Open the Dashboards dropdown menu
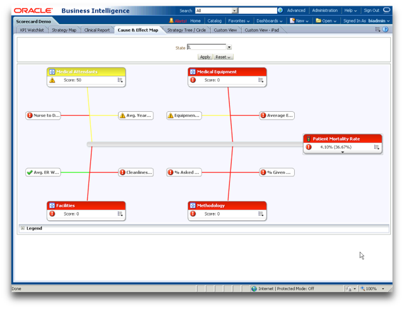Viewport: 404px width, 309px height. [x=270, y=21]
